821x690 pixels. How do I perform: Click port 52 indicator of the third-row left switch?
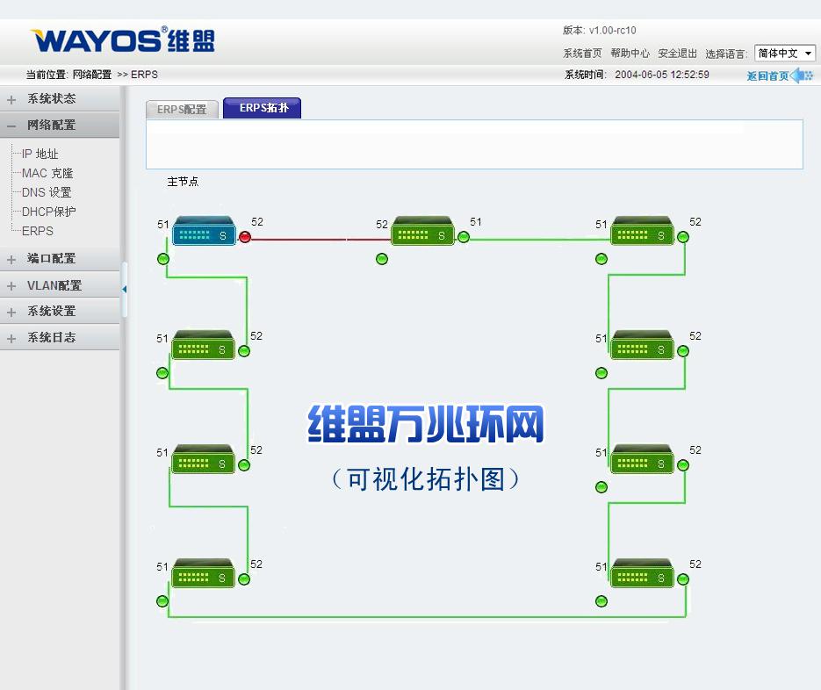point(244,465)
